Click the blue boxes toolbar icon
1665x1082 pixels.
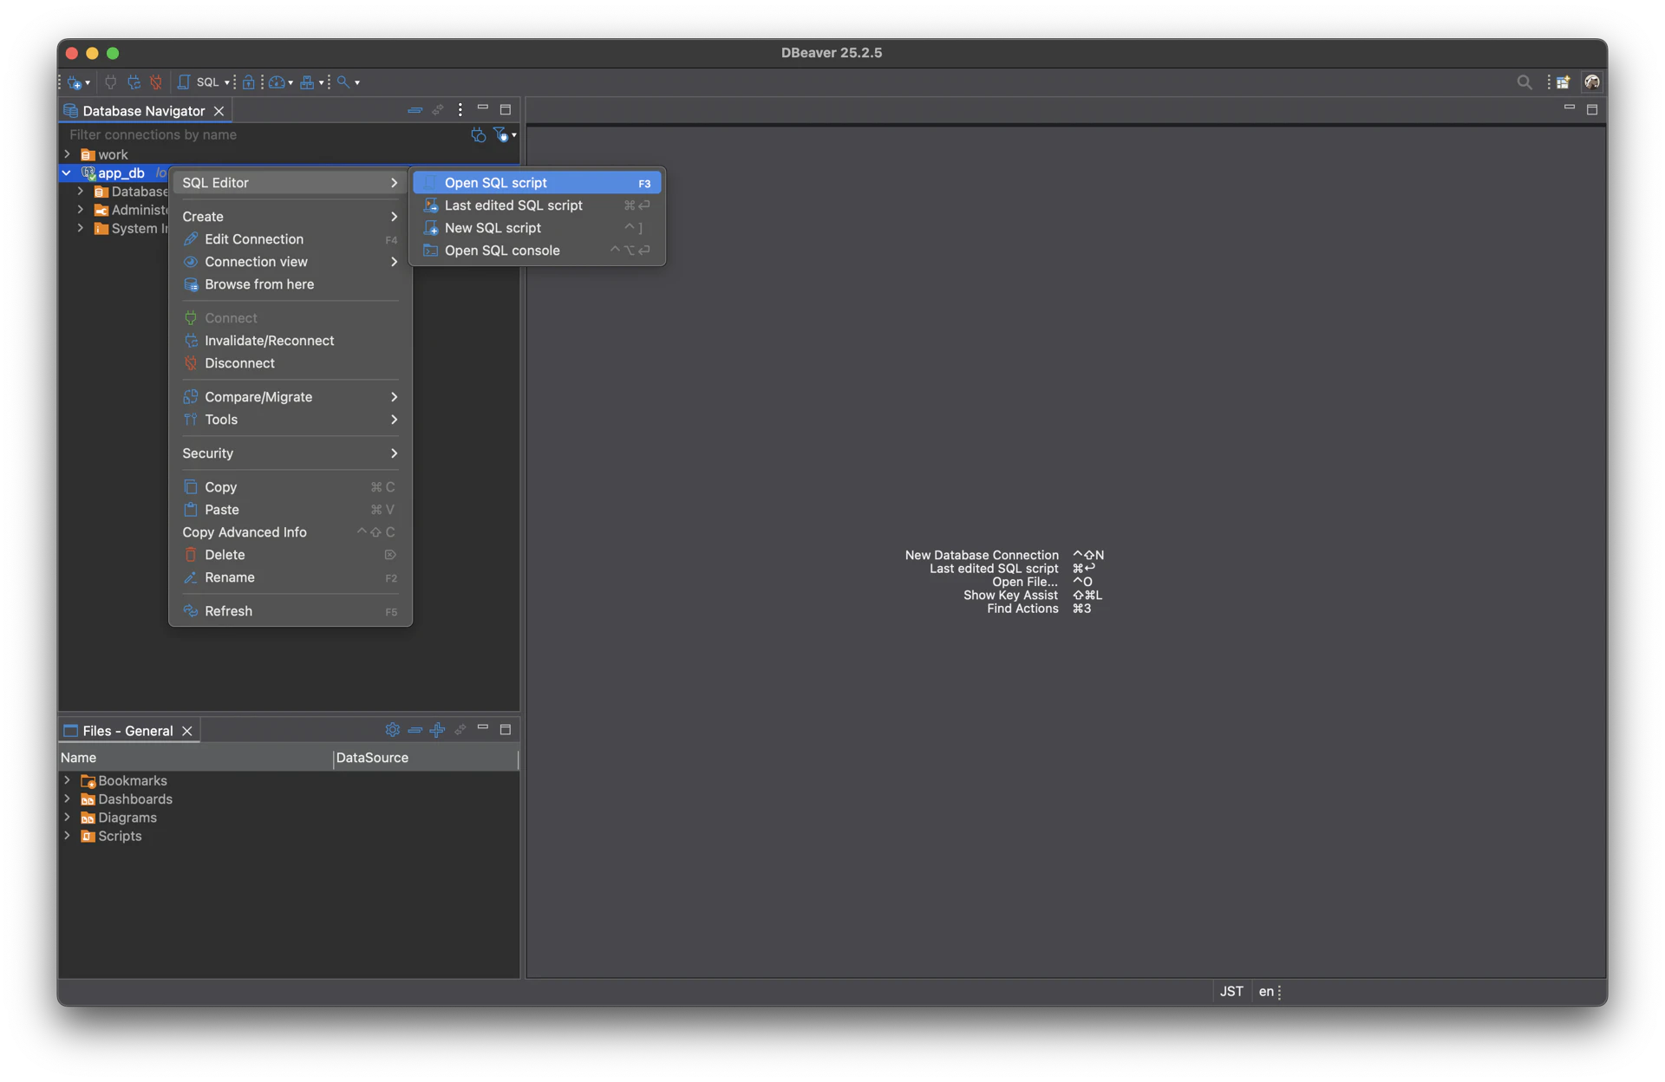click(x=307, y=82)
